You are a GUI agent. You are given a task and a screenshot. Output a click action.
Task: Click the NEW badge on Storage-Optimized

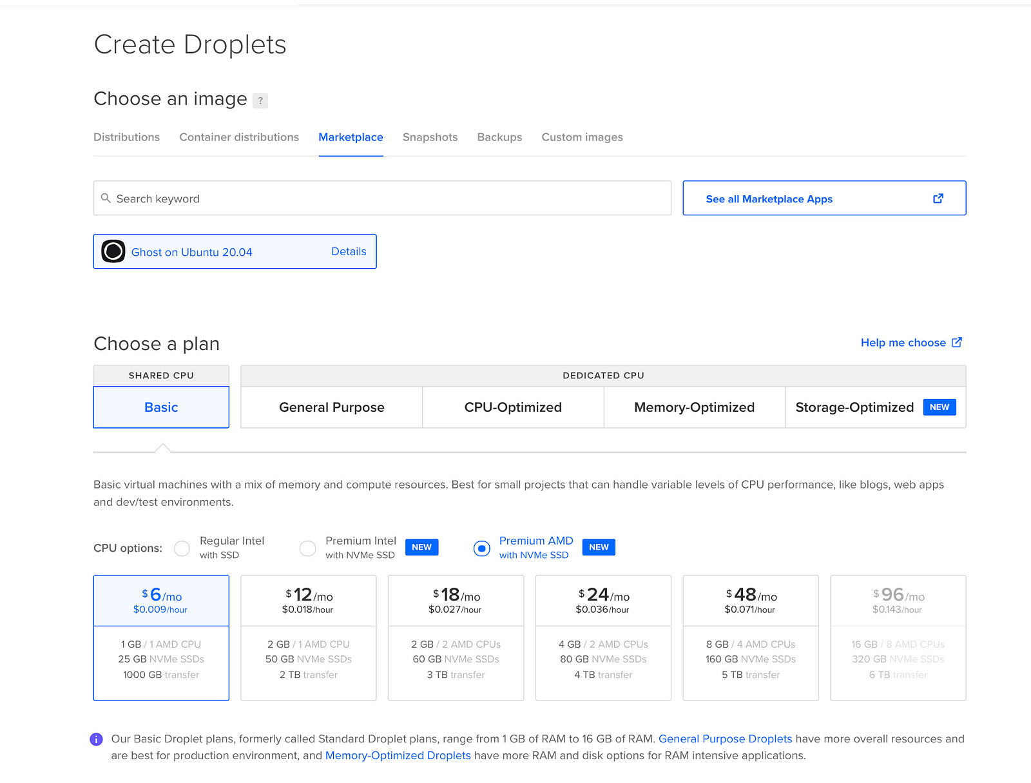(x=939, y=407)
